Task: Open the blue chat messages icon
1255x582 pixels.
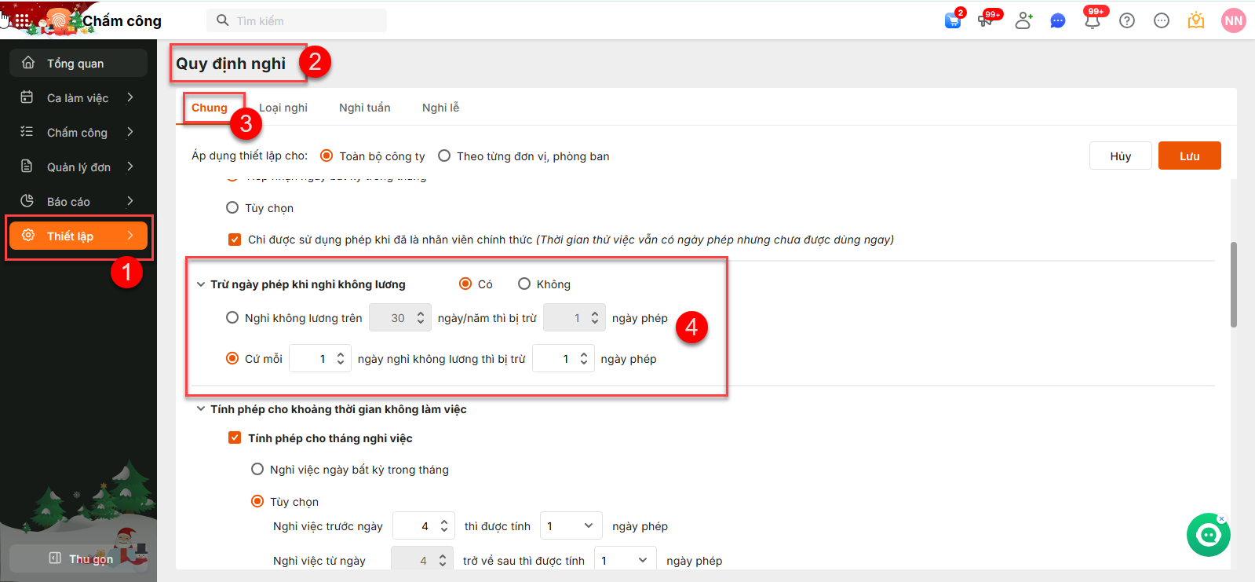Action: tap(1057, 20)
